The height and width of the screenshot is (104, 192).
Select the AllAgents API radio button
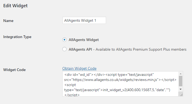tap(64, 49)
